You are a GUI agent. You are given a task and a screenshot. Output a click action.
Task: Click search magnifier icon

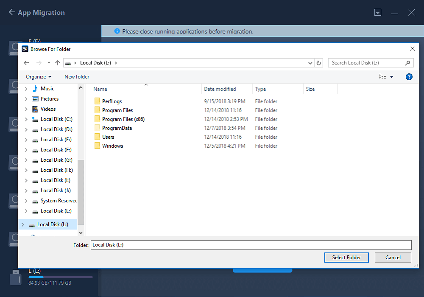pos(407,63)
